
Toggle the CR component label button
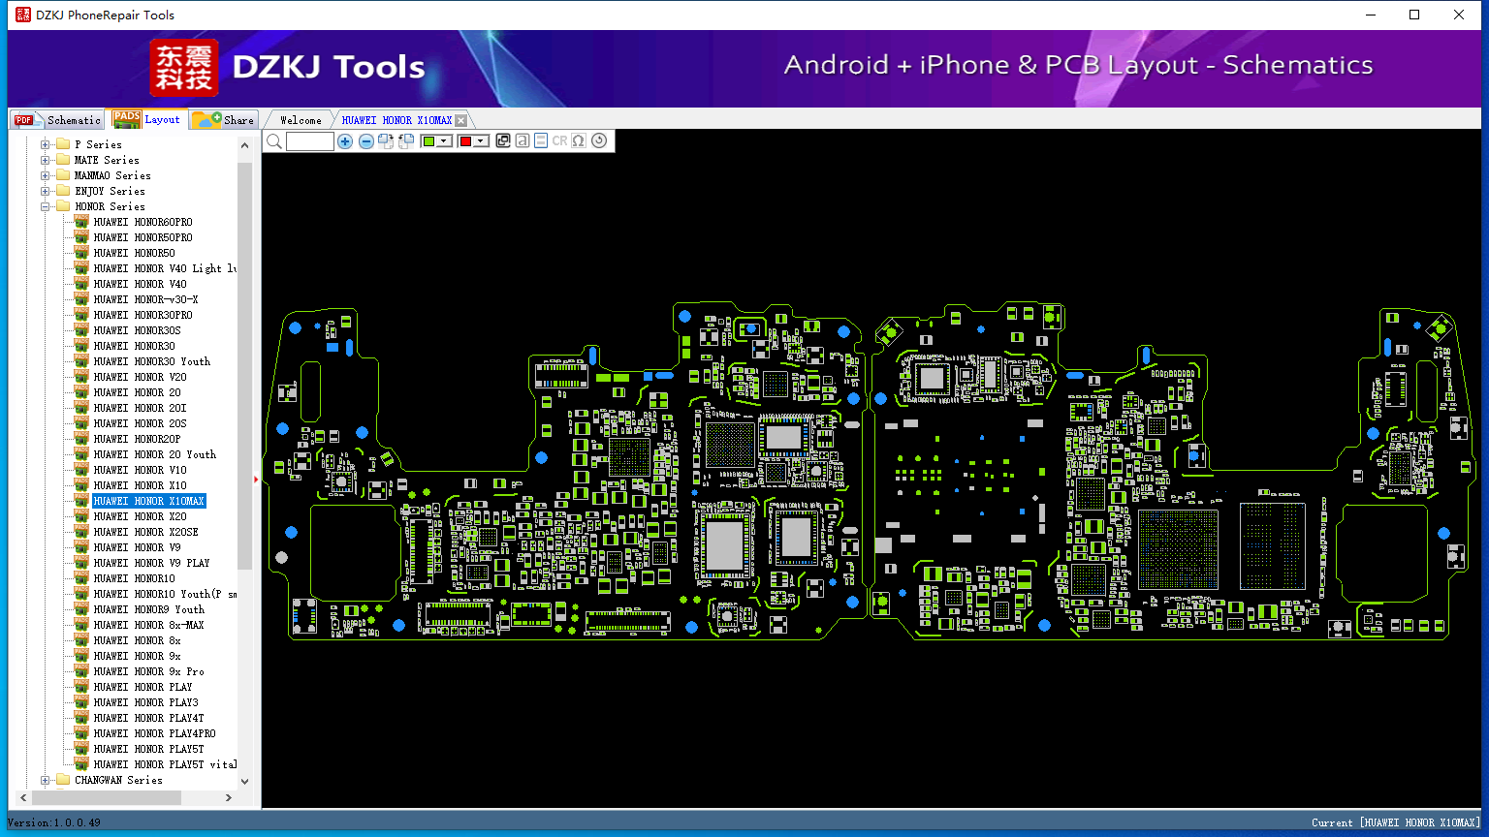pyautogui.click(x=559, y=141)
